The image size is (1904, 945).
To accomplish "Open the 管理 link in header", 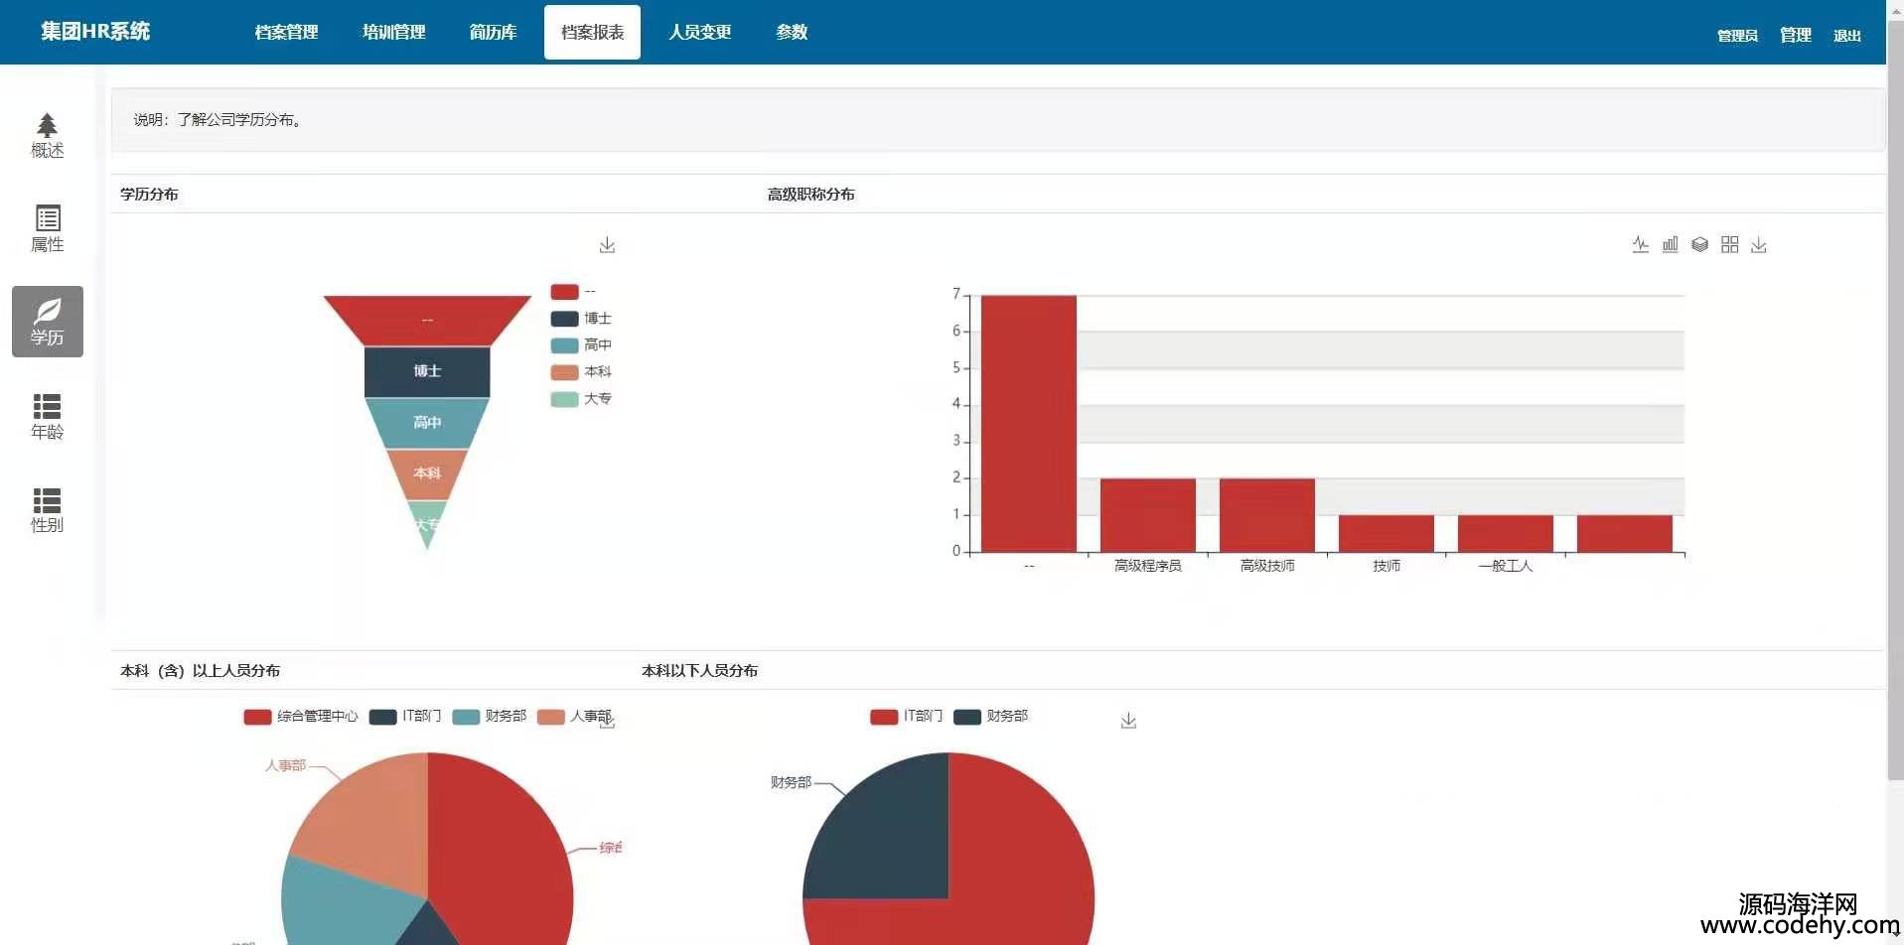I will [1795, 35].
